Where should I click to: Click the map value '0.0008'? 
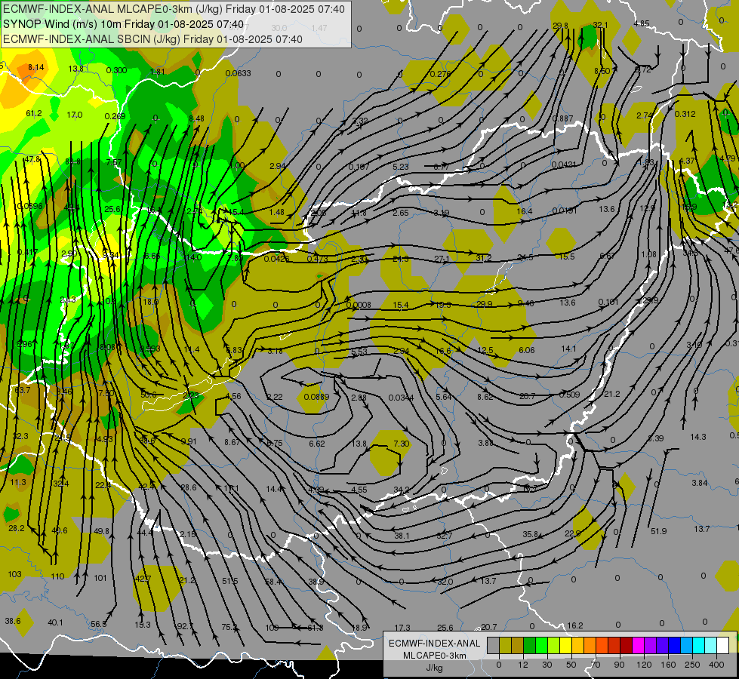[359, 305]
